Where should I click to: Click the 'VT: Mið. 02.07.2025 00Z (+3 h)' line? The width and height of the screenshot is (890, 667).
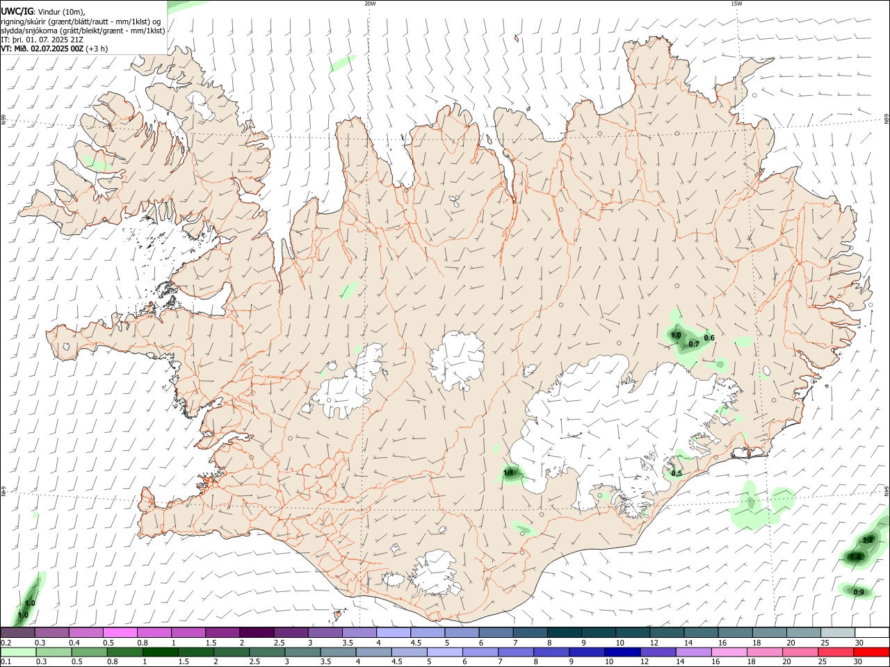54,49
